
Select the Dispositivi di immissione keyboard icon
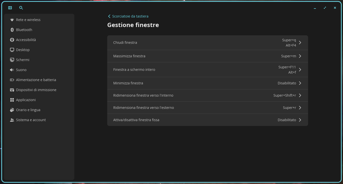12,90
